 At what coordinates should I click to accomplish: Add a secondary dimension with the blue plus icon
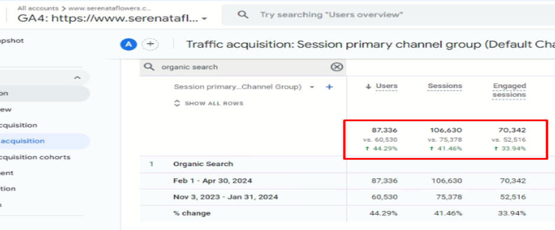[x=329, y=87]
